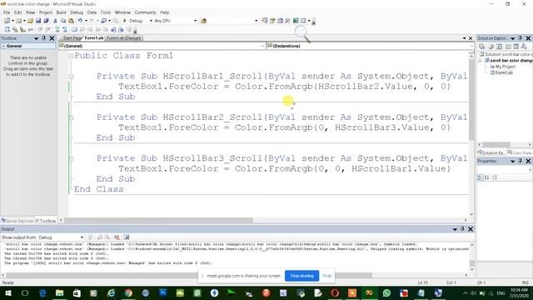Image resolution: width=533 pixels, height=300 pixels.
Task: Click the New Project toolbar icon
Action: (x=7, y=21)
